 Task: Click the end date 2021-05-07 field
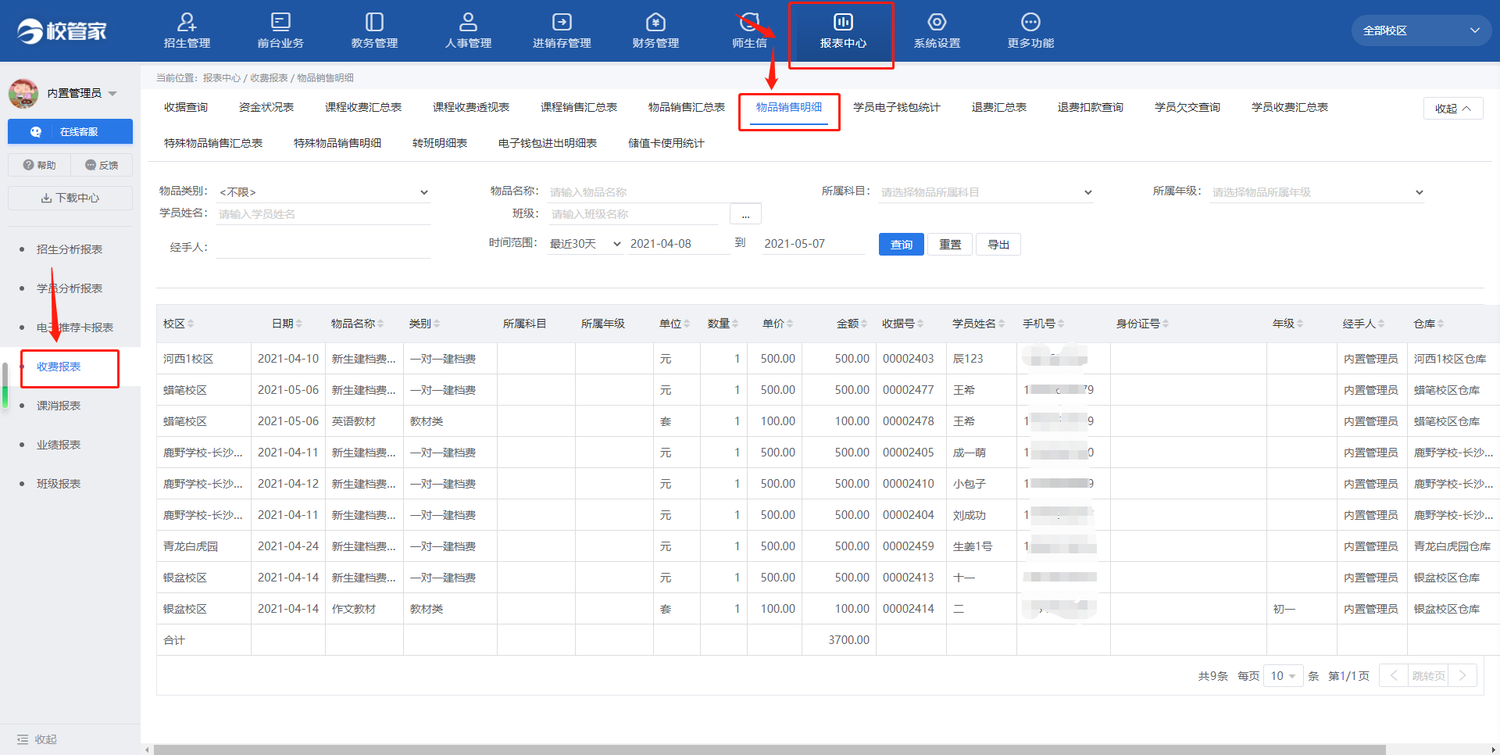coord(812,244)
